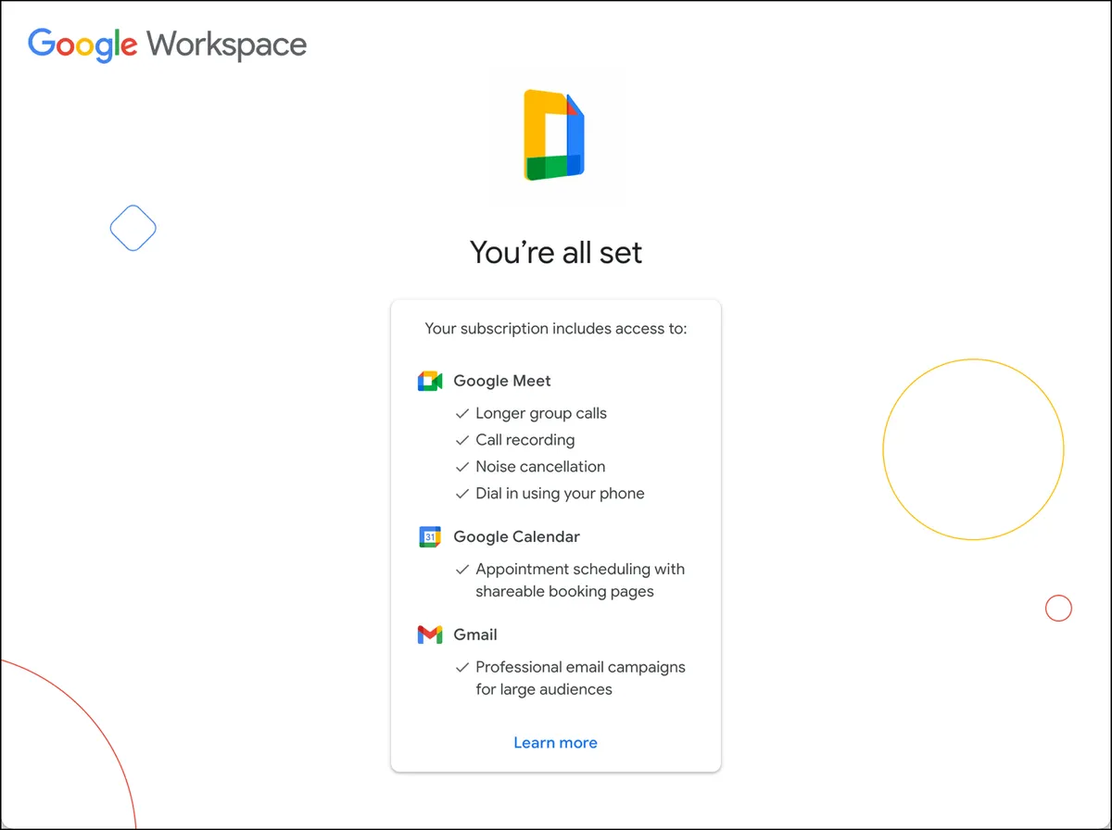This screenshot has height=830, width=1112.
Task: Click the checkmark beside Dial in using your phone
Action: point(462,495)
